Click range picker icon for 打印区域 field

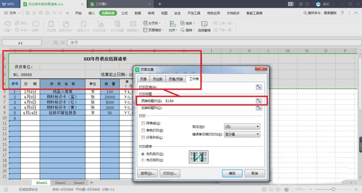(x=258, y=87)
